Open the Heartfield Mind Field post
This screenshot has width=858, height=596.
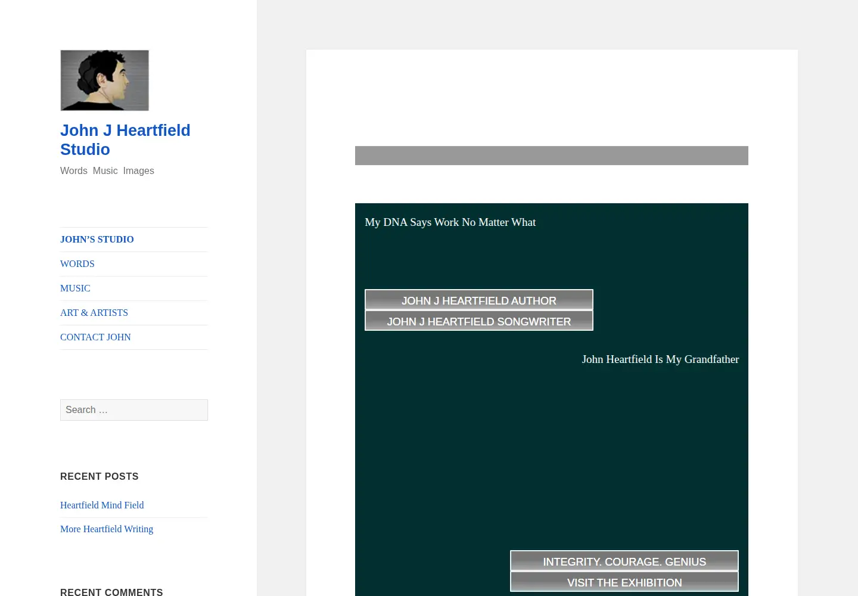tap(102, 505)
